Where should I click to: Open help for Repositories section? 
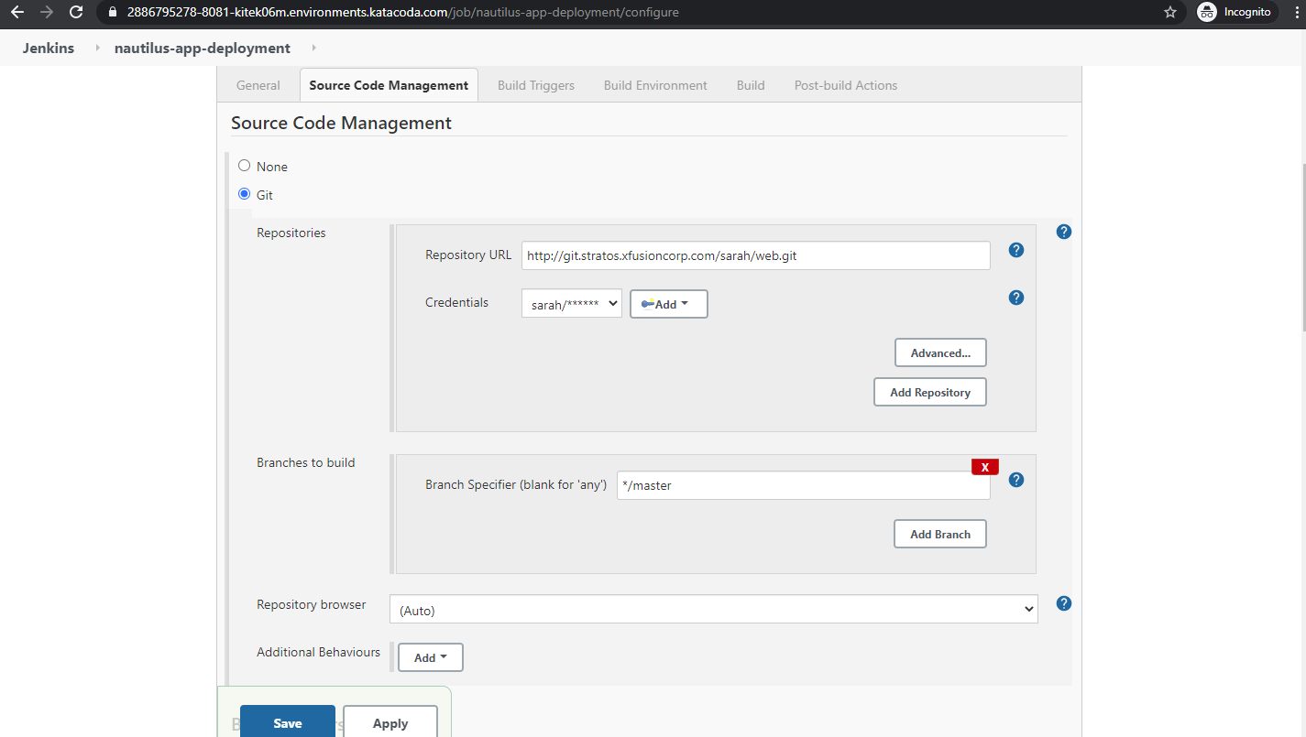pos(1063,232)
